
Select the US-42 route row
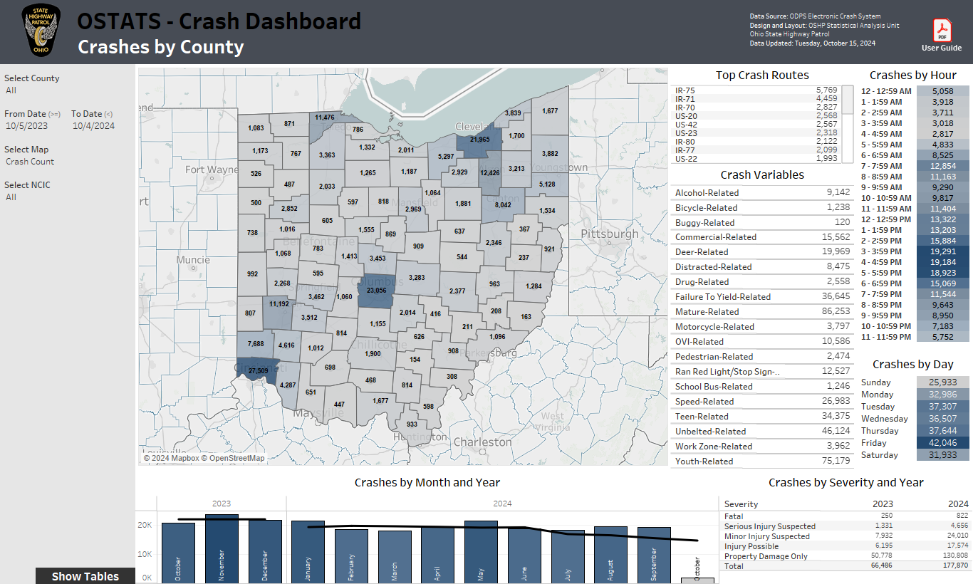pos(756,125)
